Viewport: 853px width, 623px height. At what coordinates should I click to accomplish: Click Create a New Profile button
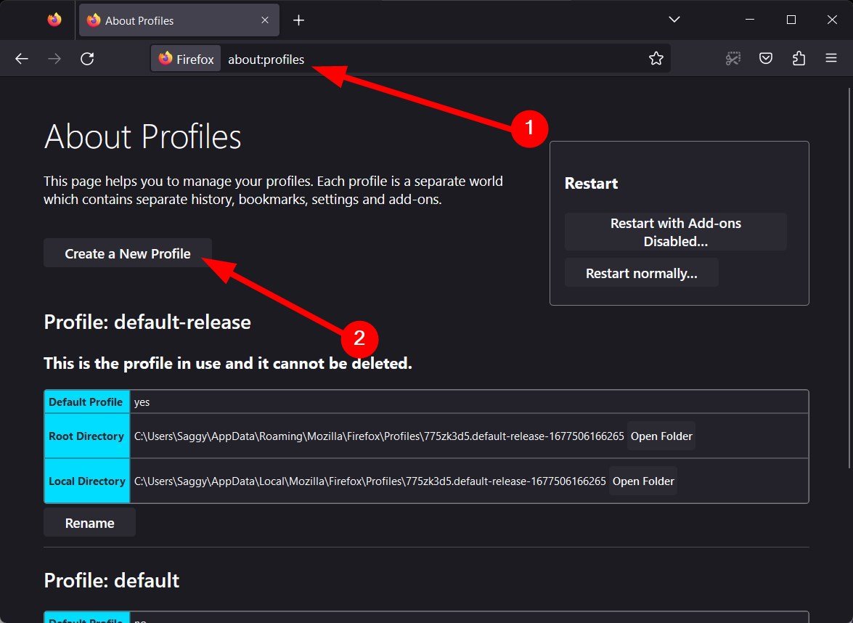point(128,253)
